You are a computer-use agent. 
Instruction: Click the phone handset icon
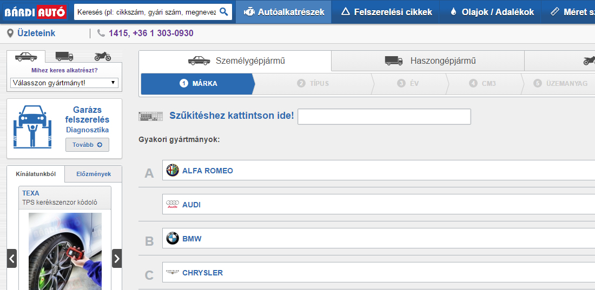coord(101,33)
